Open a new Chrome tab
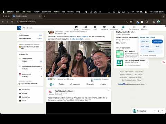This screenshot has width=166, height=124. (45, 16)
